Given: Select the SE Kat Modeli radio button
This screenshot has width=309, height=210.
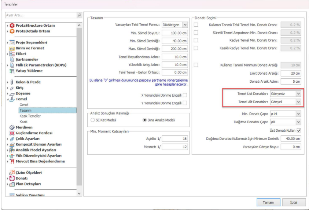Looking at the screenshot, I should [x=92, y=120].
